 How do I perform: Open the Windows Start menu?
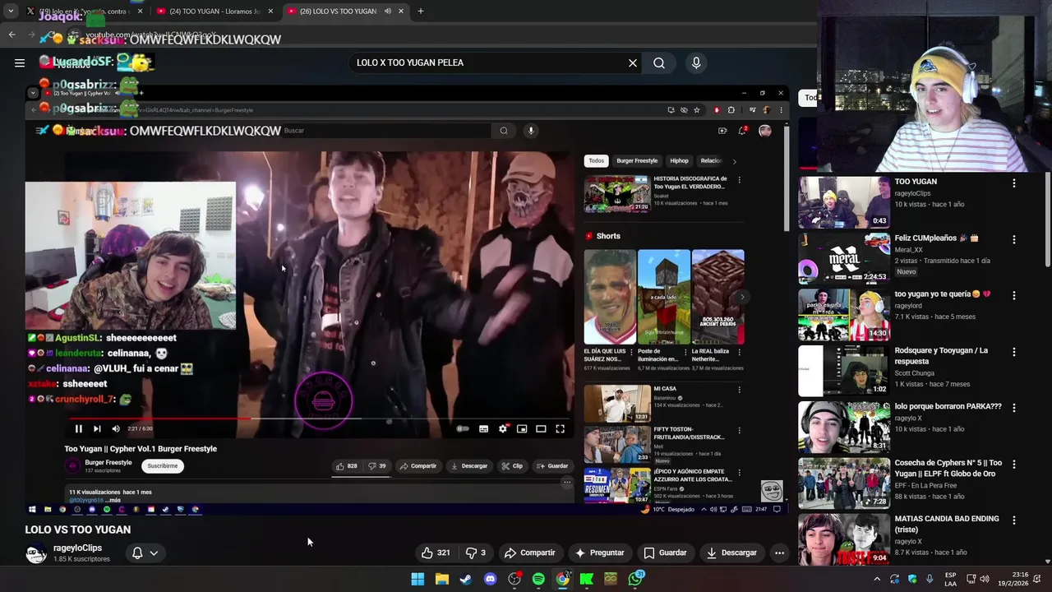[x=418, y=579]
